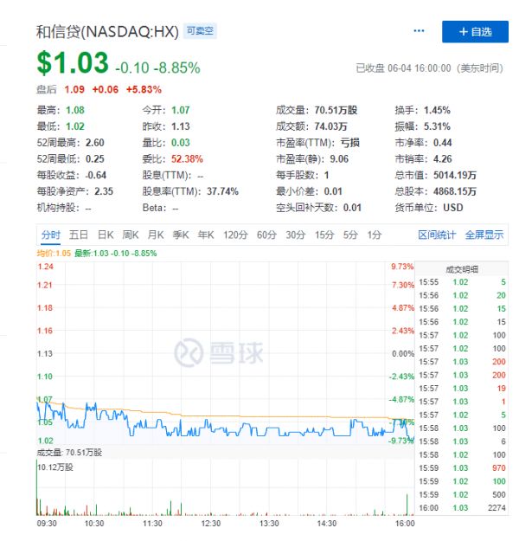Select the 月K monthly chart tab

pos(156,235)
